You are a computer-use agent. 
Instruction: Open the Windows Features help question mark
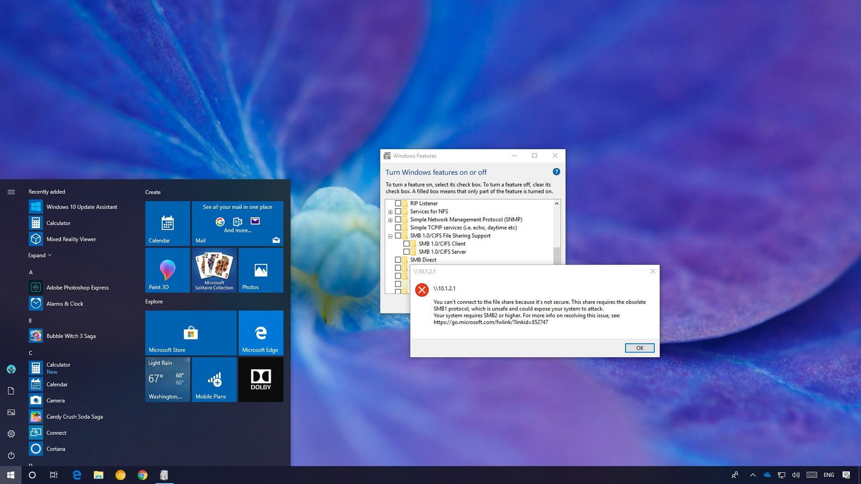[556, 172]
